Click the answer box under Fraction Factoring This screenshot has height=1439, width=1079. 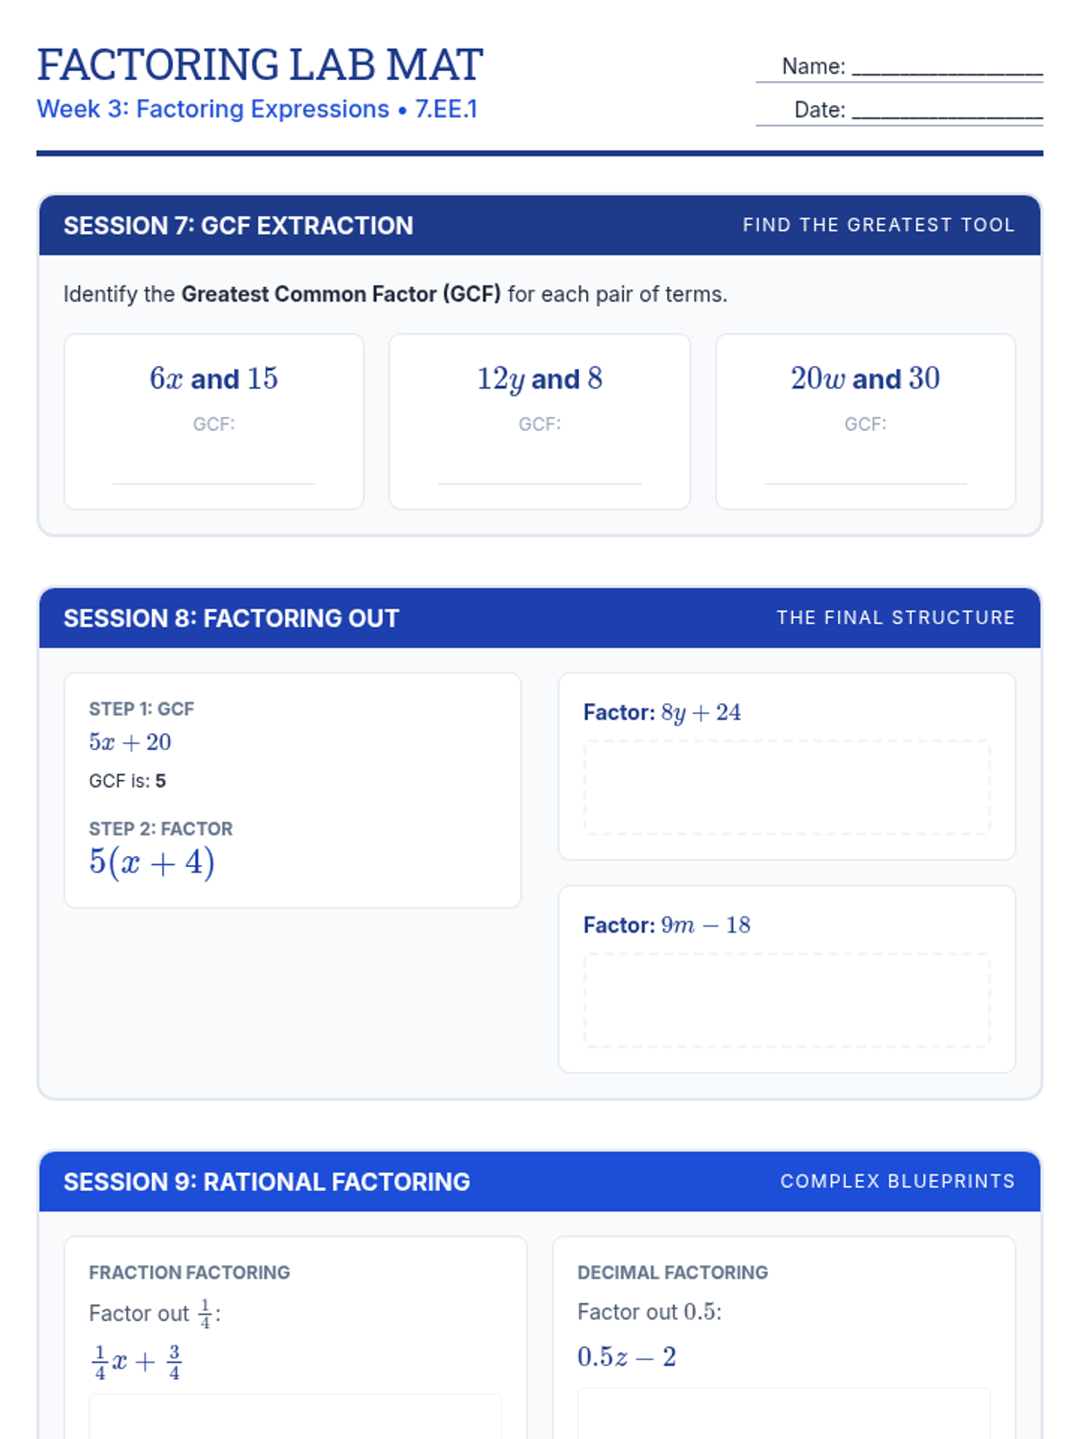[x=295, y=1417]
